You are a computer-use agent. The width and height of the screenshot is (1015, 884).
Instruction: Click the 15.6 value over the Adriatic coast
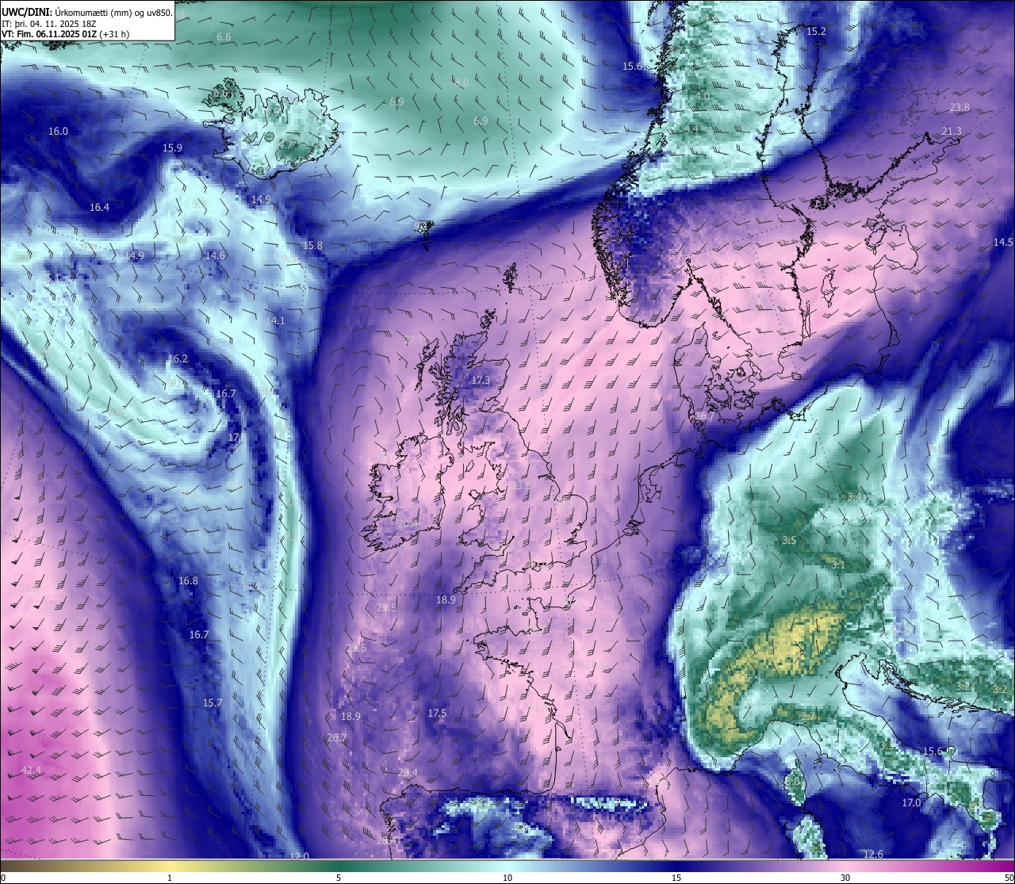(x=933, y=752)
